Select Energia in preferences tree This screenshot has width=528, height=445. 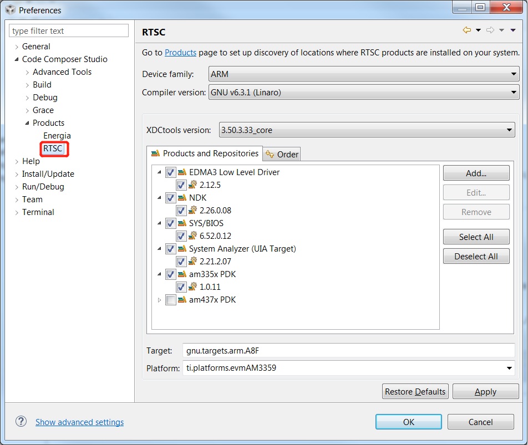[57, 136]
